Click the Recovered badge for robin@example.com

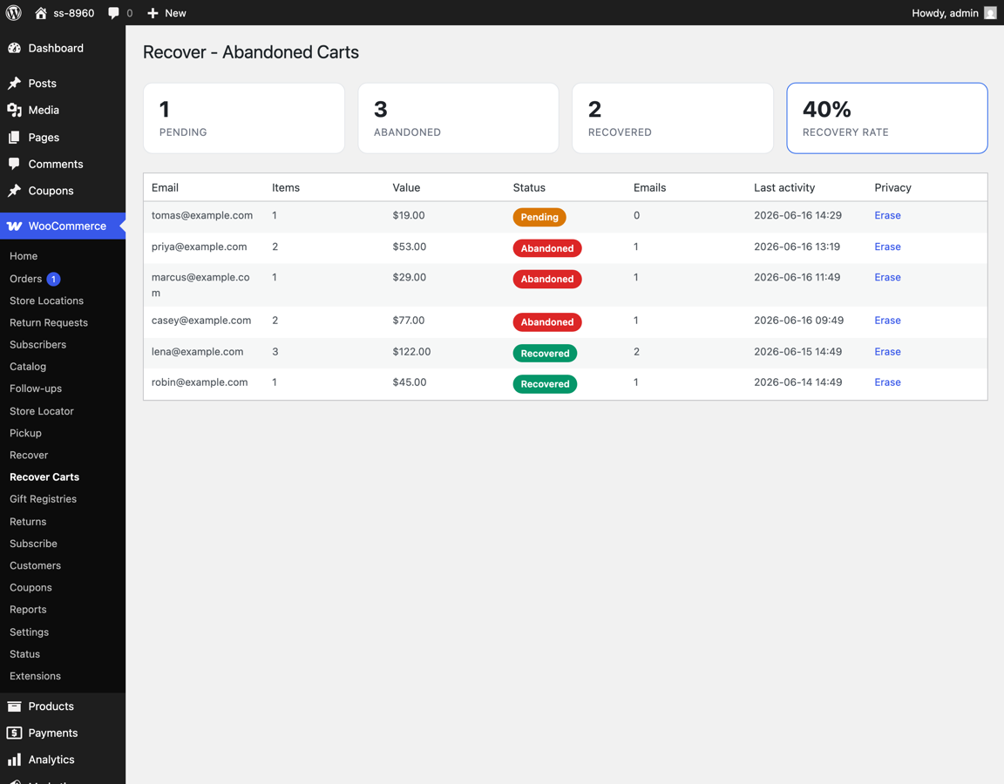point(545,384)
